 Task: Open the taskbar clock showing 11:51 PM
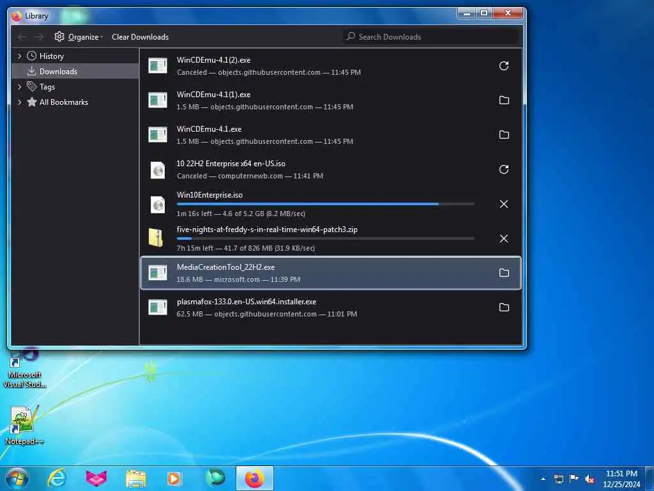click(621, 479)
